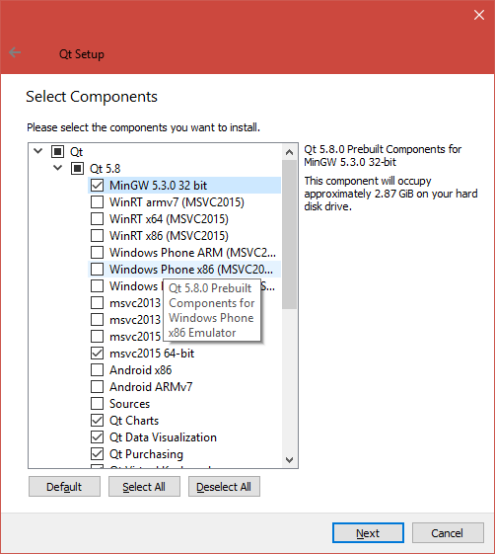Select the Android x86 row label

click(x=140, y=370)
